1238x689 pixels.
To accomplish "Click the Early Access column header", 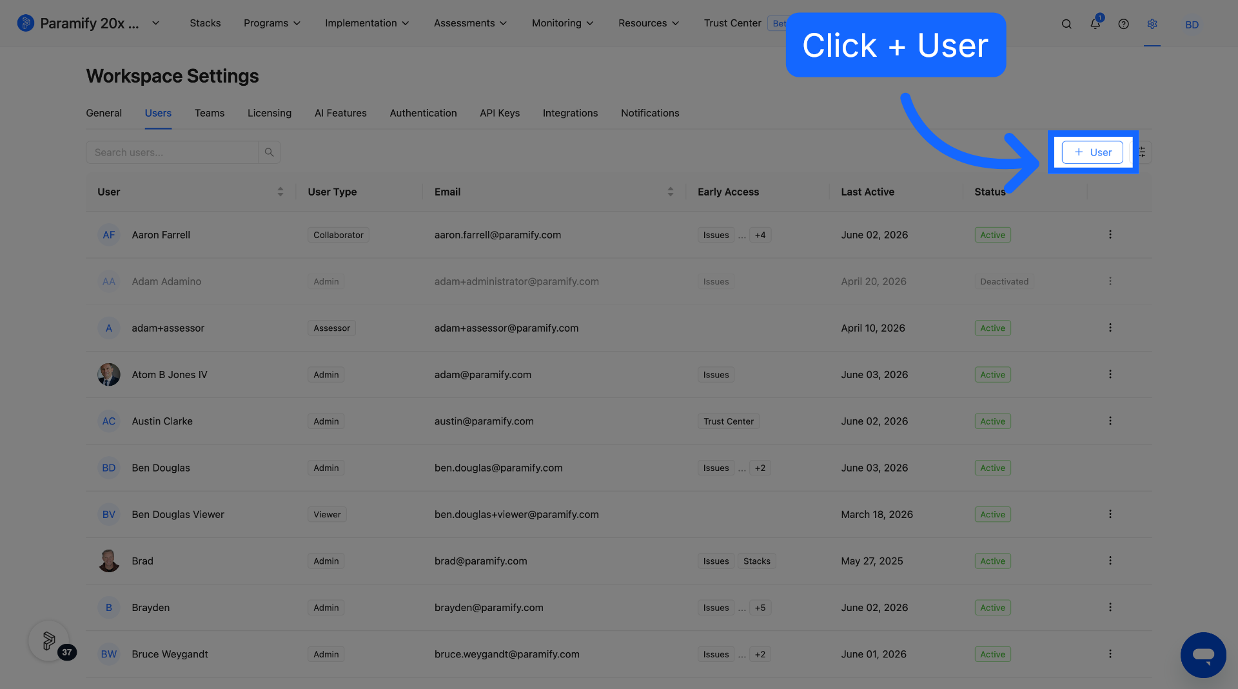I will click(728, 192).
